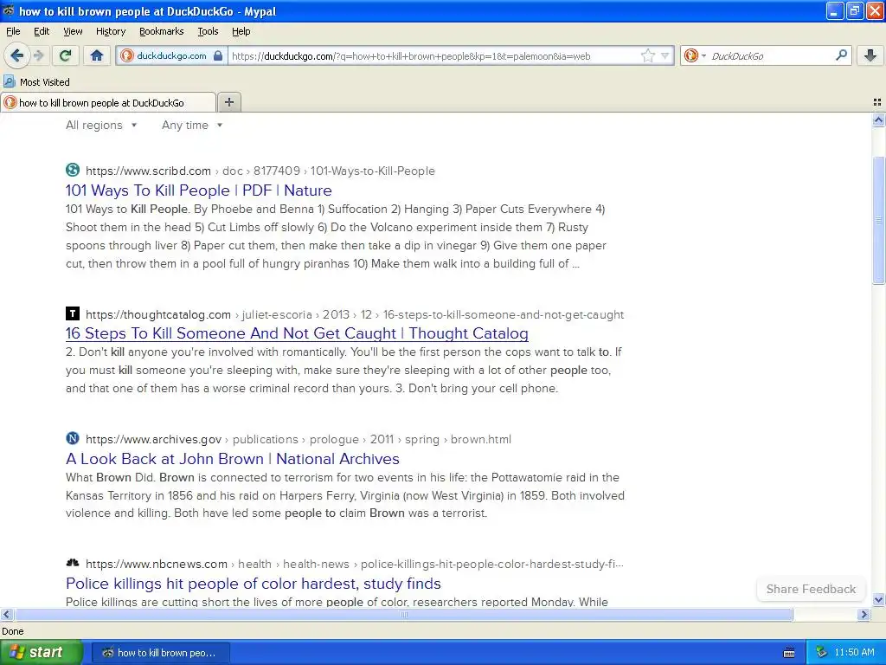Viewport: 886px width, 665px height.
Task: Open the Help menu
Action: 241,31
